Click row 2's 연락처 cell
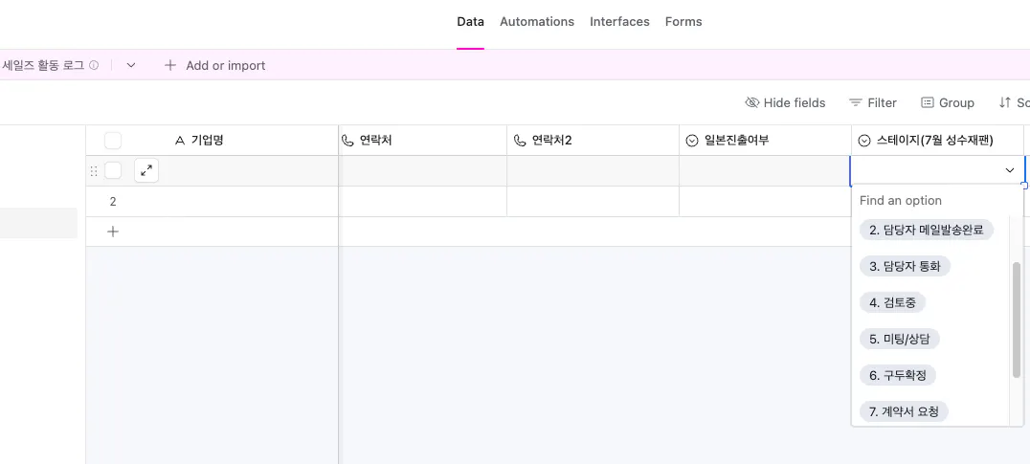The image size is (1030, 464). 423,202
